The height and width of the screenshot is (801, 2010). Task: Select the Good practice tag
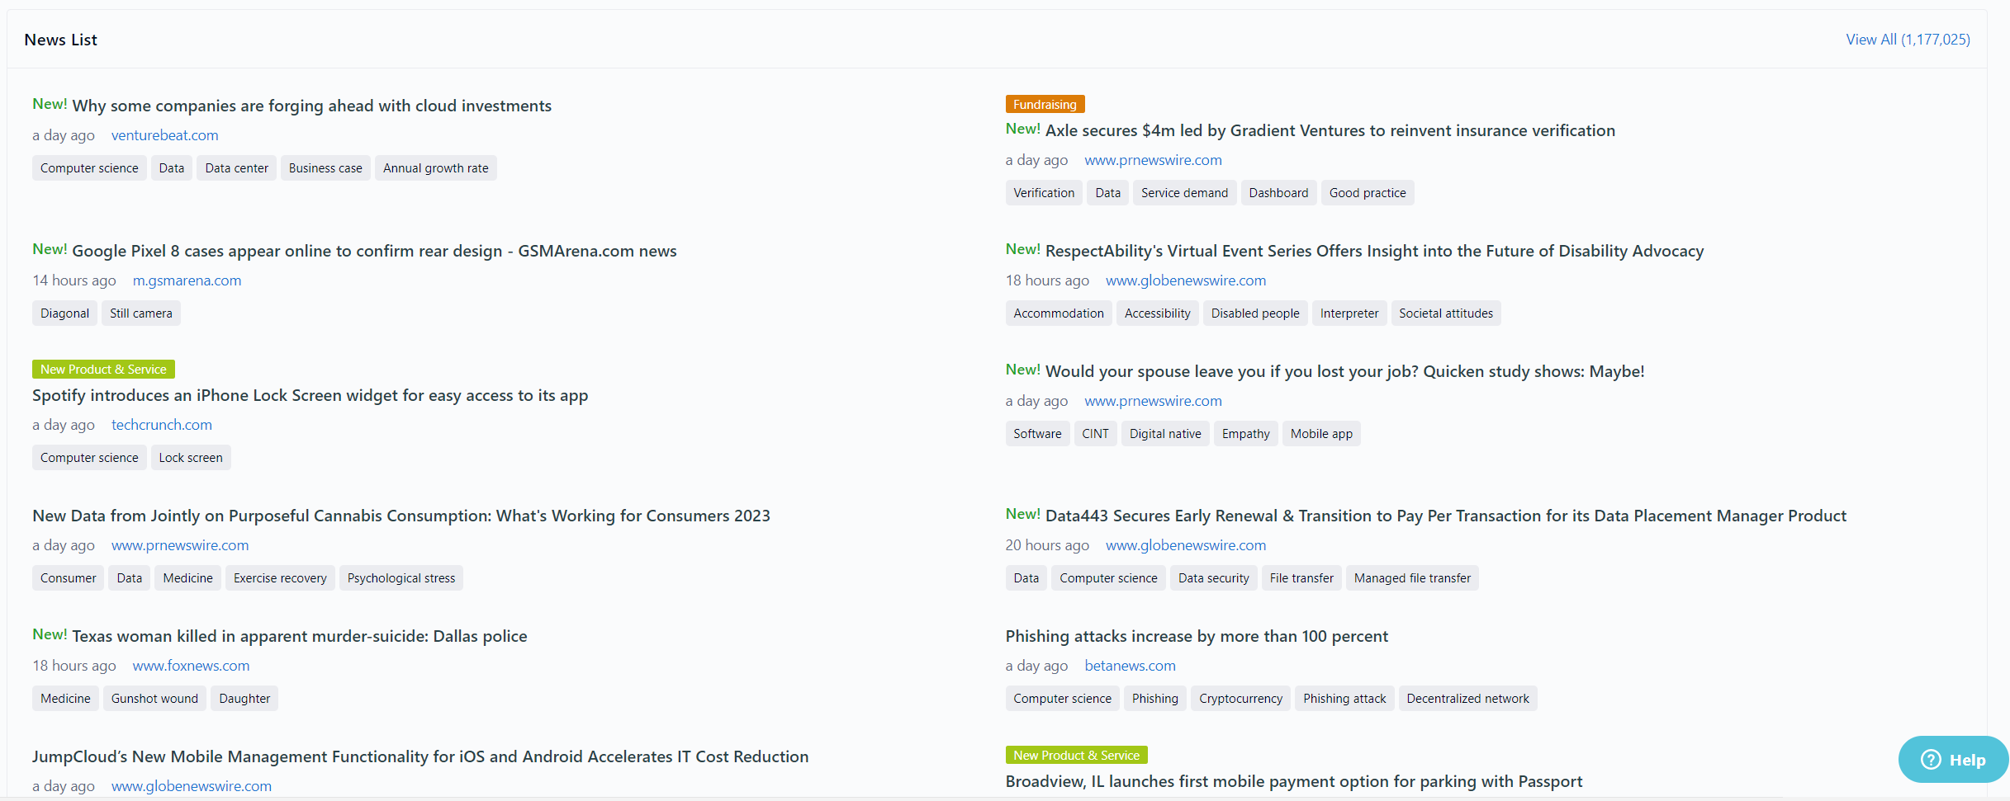point(1367,193)
